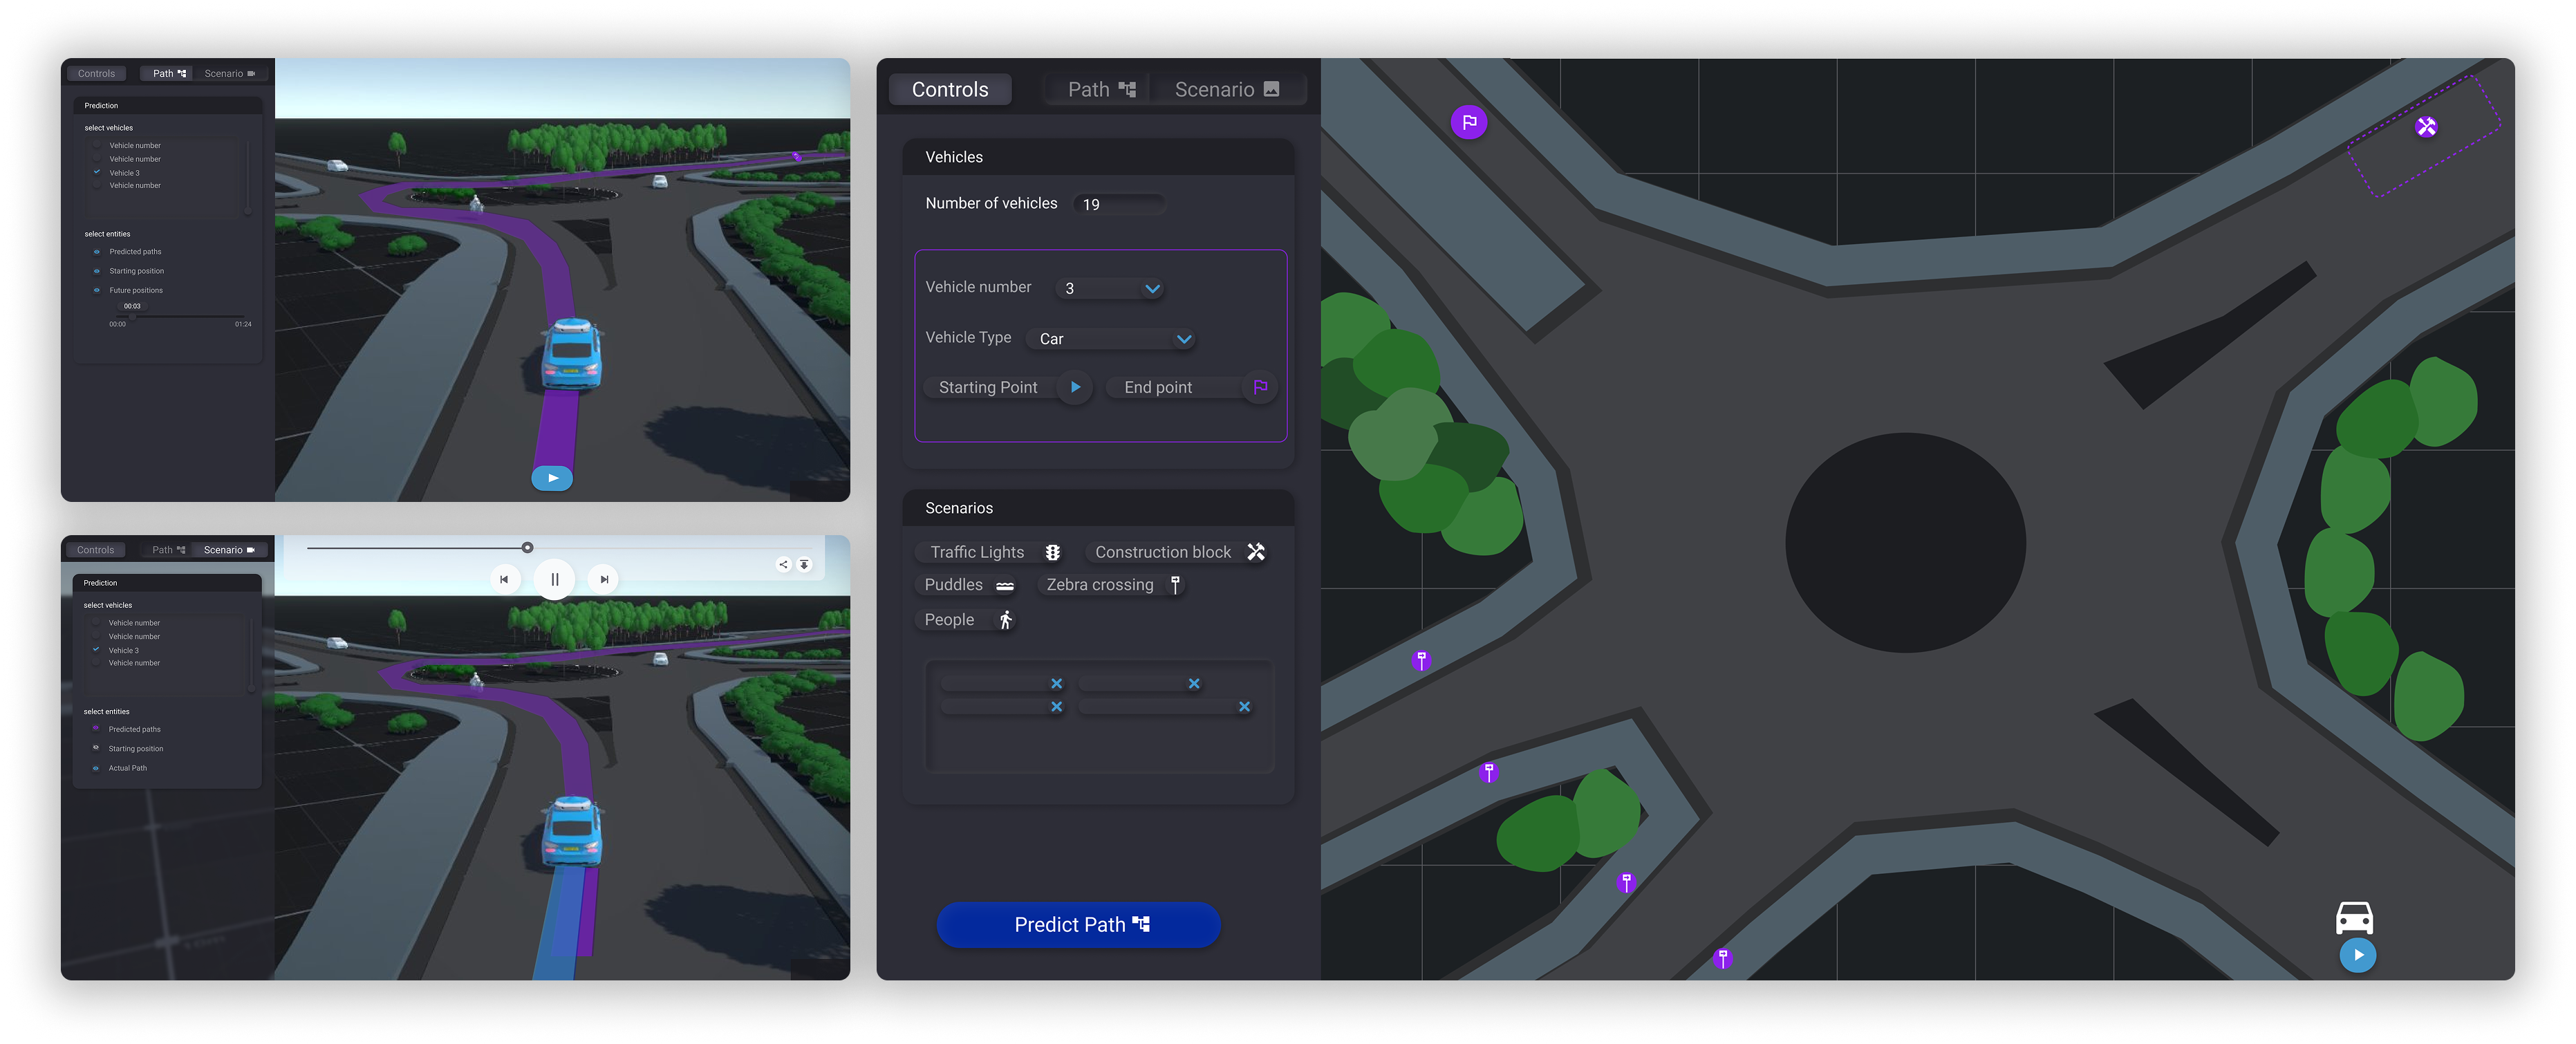Click download icon in the scenario player
This screenshot has width=2576, height=1044.
[x=804, y=565]
